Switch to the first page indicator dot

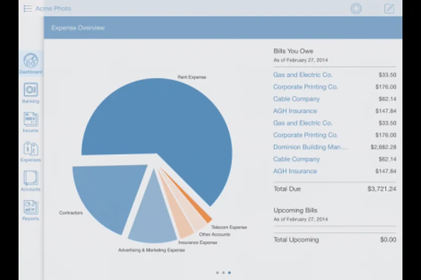217,273
